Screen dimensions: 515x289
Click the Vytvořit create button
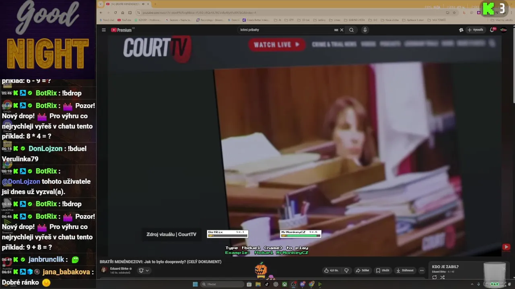click(x=475, y=30)
